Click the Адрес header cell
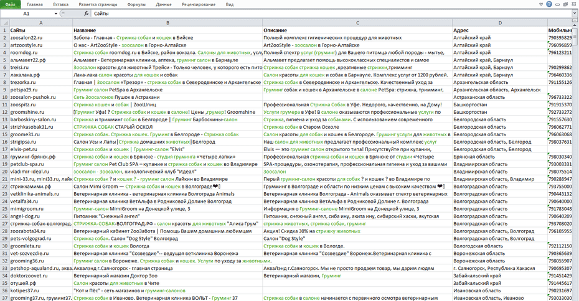 point(500,30)
